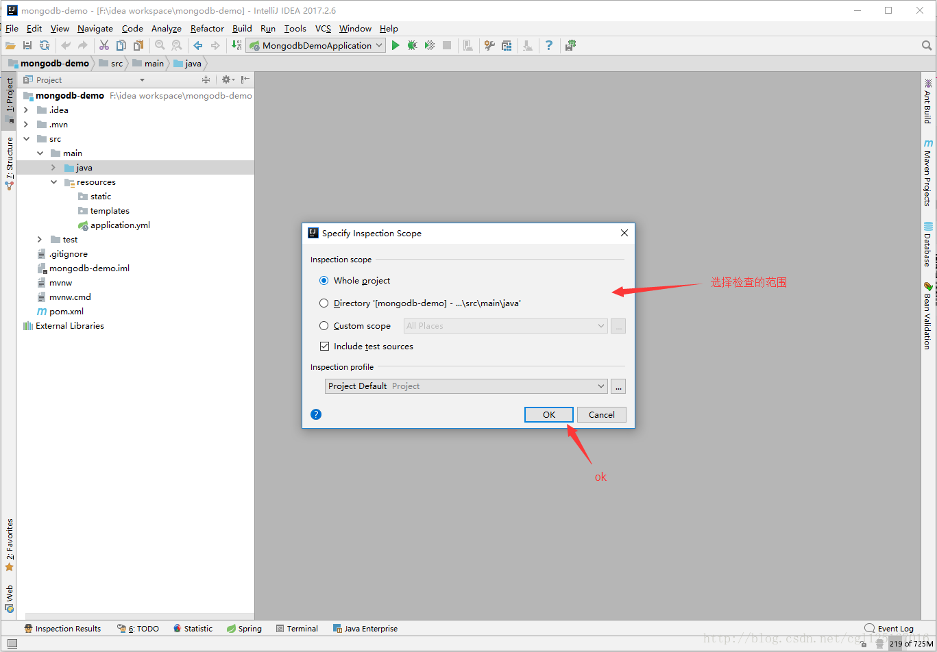
Task: Close the Specify Inspection Scope dialog
Action: coord(624,233)
